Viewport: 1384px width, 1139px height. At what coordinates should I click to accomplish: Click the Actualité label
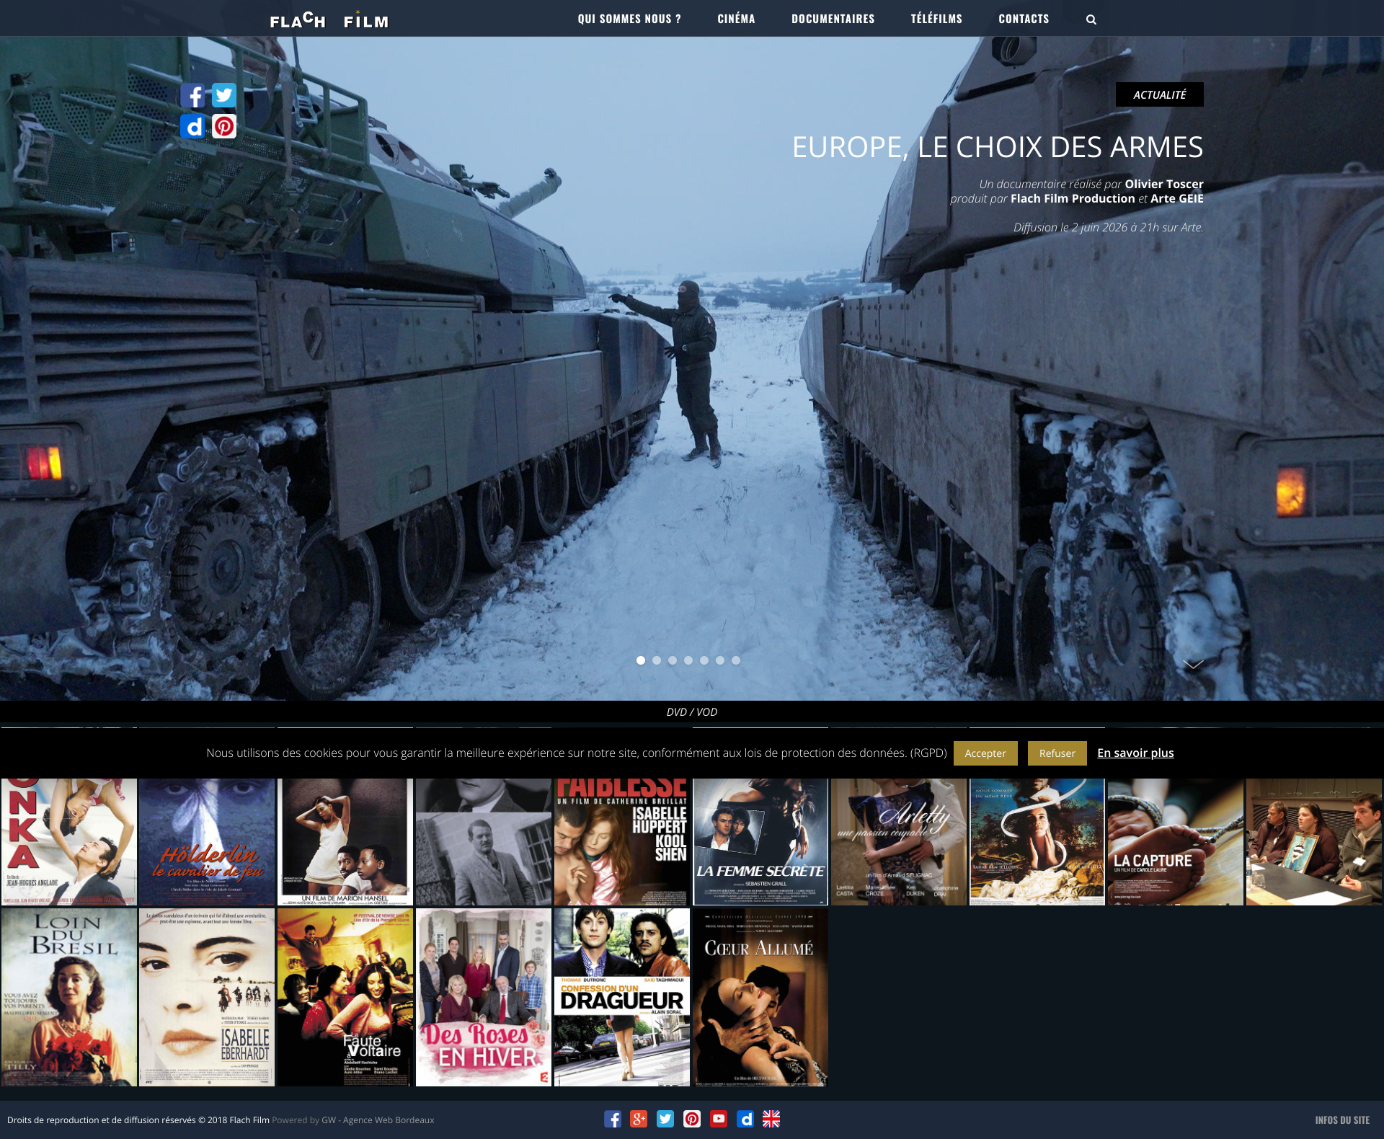(x=1160, y=94)
